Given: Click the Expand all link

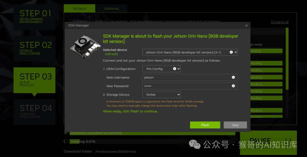Looking at the screenshot, I should 280,22.
